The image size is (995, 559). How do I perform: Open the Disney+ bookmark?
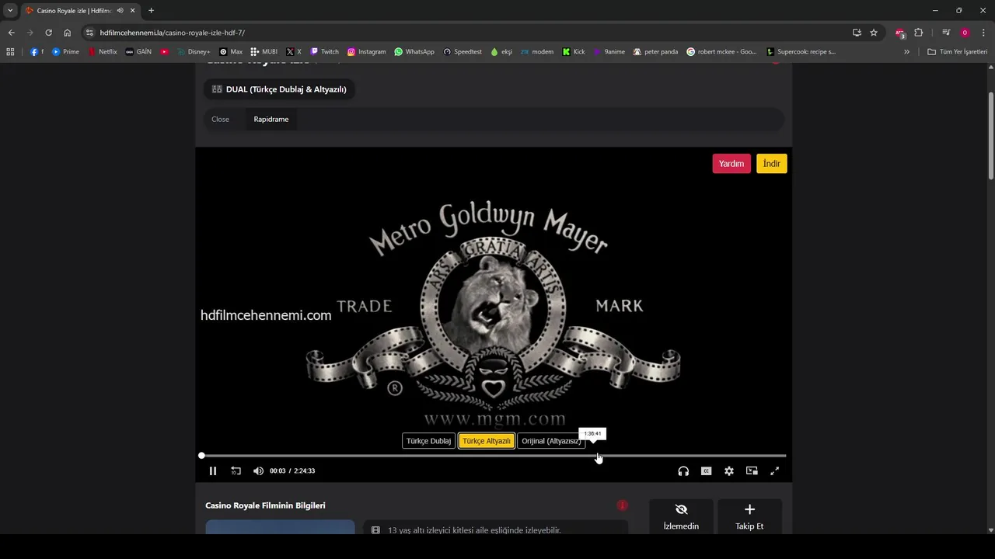tap(194, 52)
